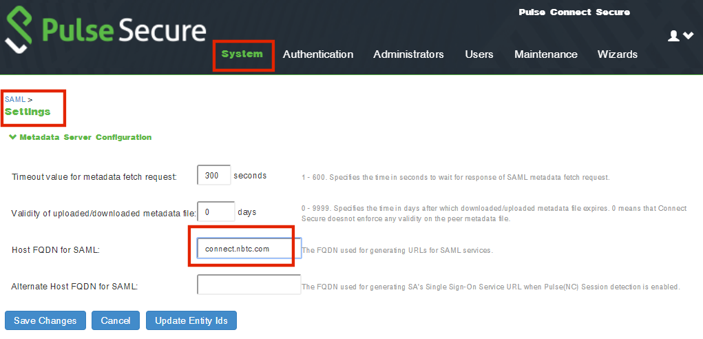The width and height of the screenshot is (703, 339).
Task: Click the Single Sign-On Service URL help text
Action: coord(492,287)
